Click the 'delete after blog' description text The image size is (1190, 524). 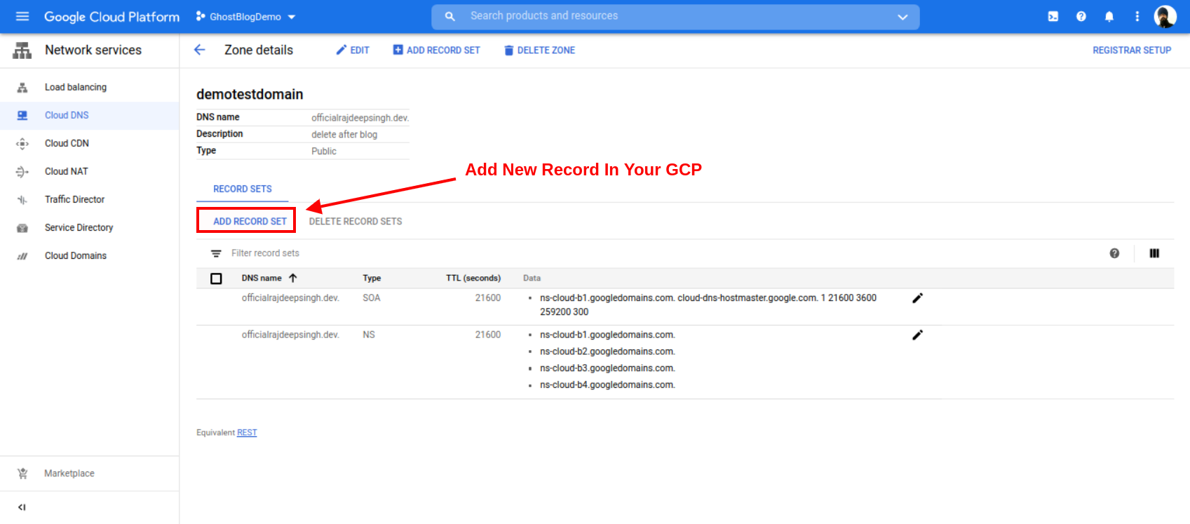(x=344, y=135)
